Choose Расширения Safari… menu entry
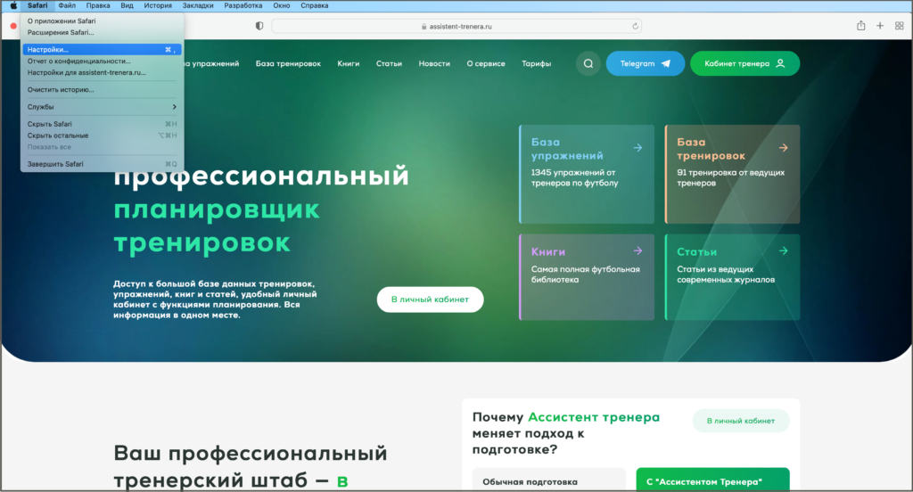The image size is (913, 492). 102,33
